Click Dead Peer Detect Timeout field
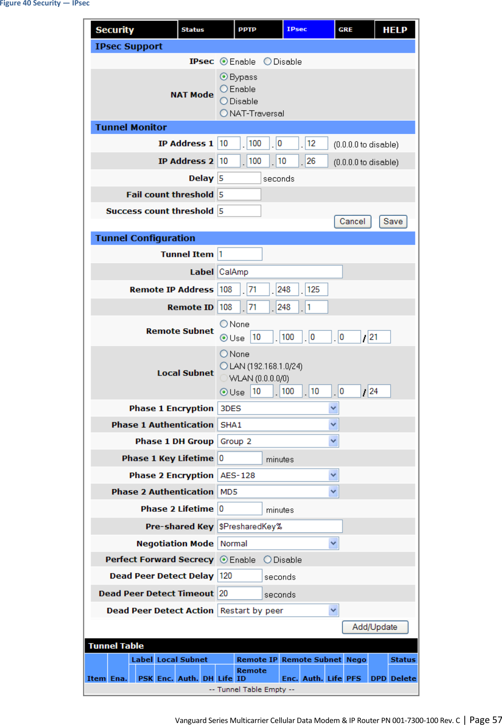The image size is (502, 725). 240,593
